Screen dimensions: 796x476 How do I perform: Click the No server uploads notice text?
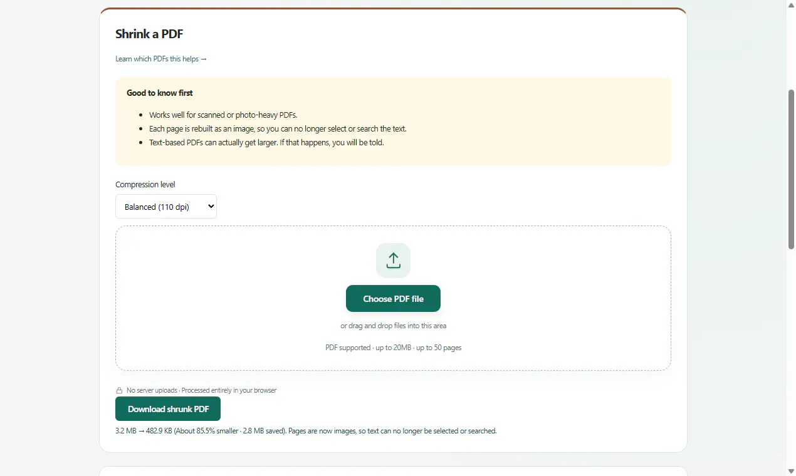coord(201,390)
